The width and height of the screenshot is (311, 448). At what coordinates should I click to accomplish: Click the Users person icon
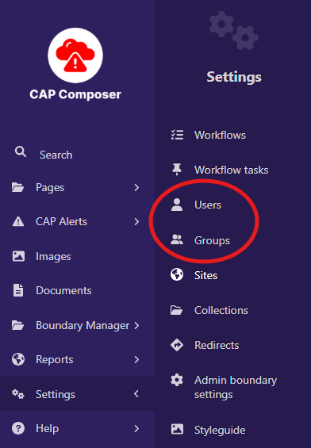coord(177,205)
